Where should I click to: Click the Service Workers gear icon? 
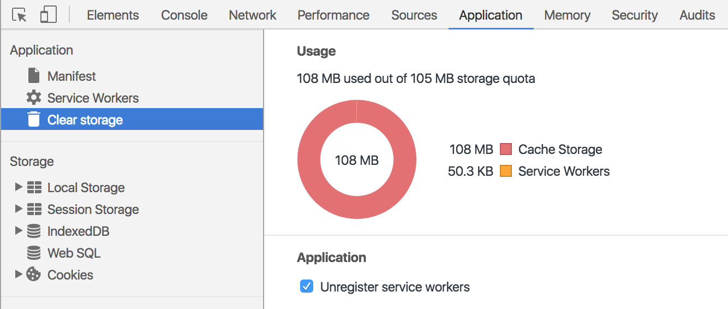(x=34, y=98)
